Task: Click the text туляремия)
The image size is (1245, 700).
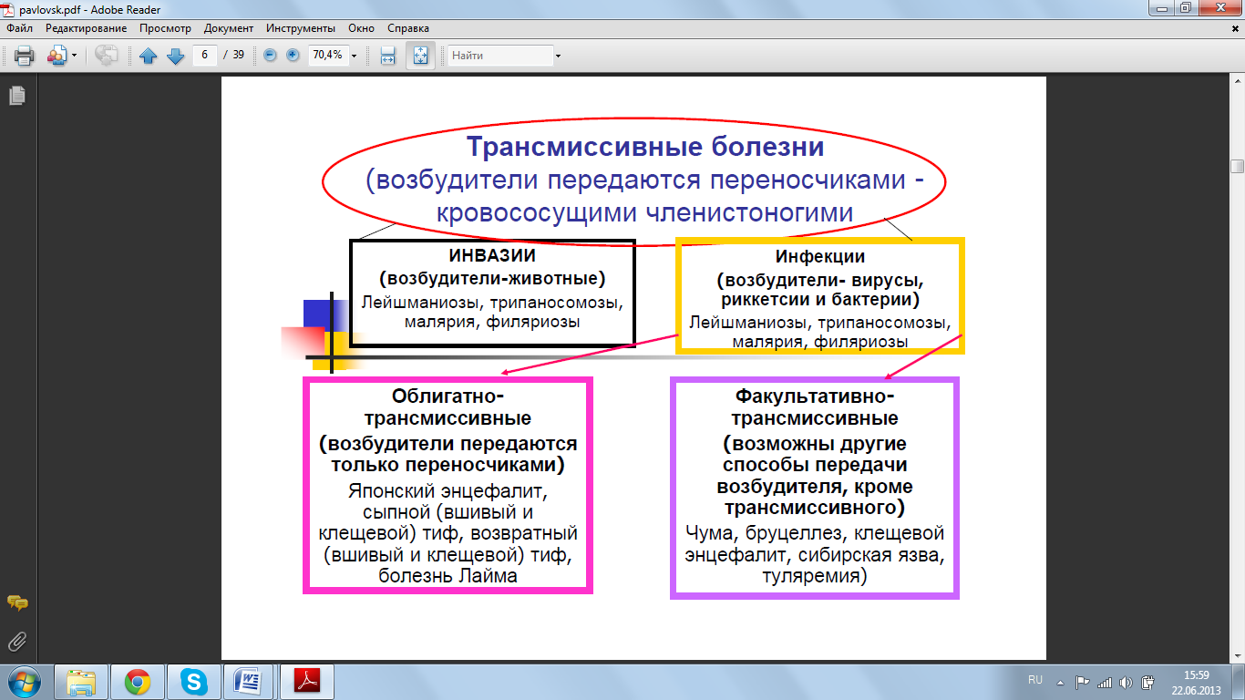Action: (x=815, y=576)
